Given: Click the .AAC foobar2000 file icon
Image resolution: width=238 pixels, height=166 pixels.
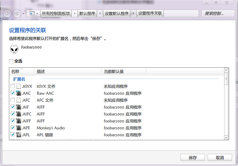Looking at the screenshot, I should 19,93.
